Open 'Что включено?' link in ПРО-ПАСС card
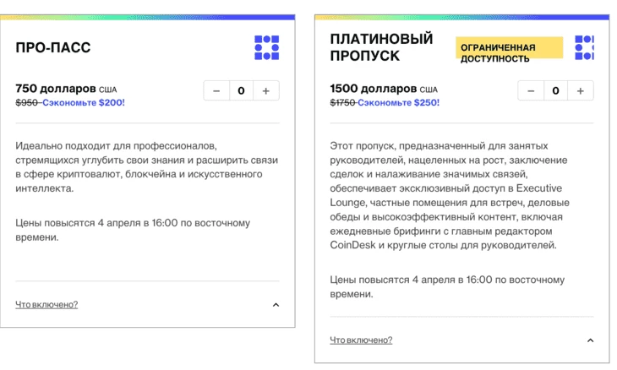The width and height of the screenshot is (617, 370). coord(46,304)
